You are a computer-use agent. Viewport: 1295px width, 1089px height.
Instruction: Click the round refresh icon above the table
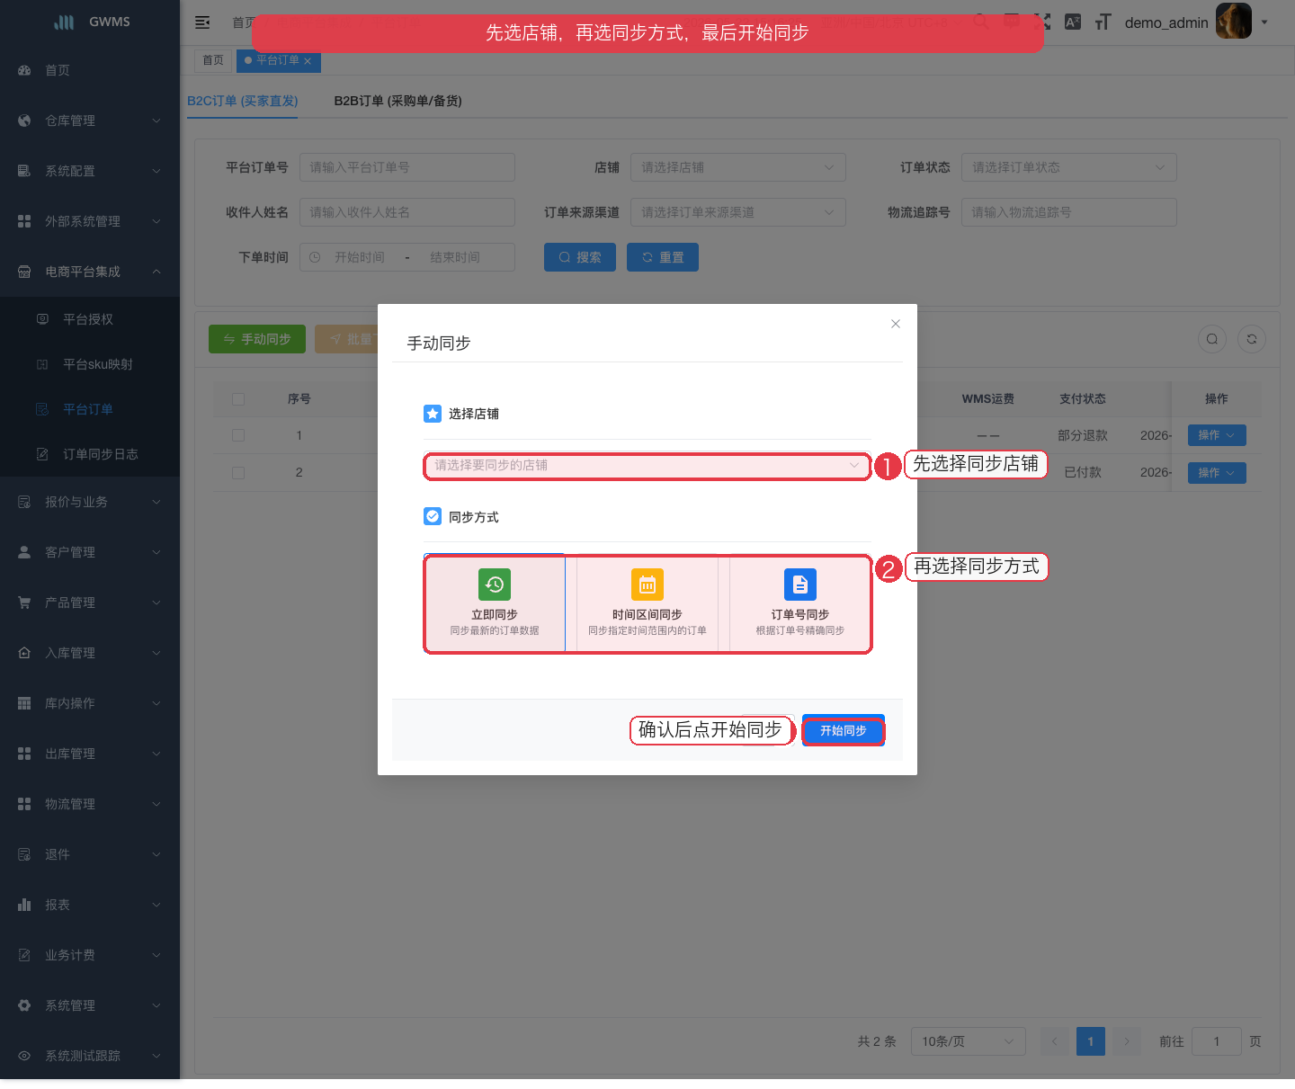tap(1252, 339)
